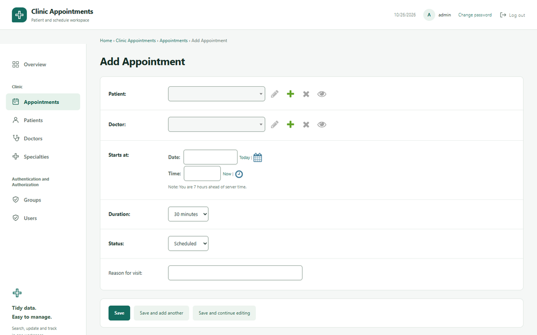Viewport: 537px width, 335px height.
Task: Open Users in the sidebar
Action: [43, 218]
